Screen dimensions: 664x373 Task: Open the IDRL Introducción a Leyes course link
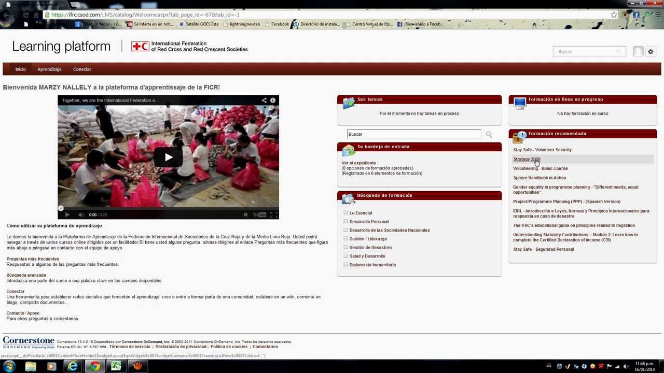pos(581,213)
